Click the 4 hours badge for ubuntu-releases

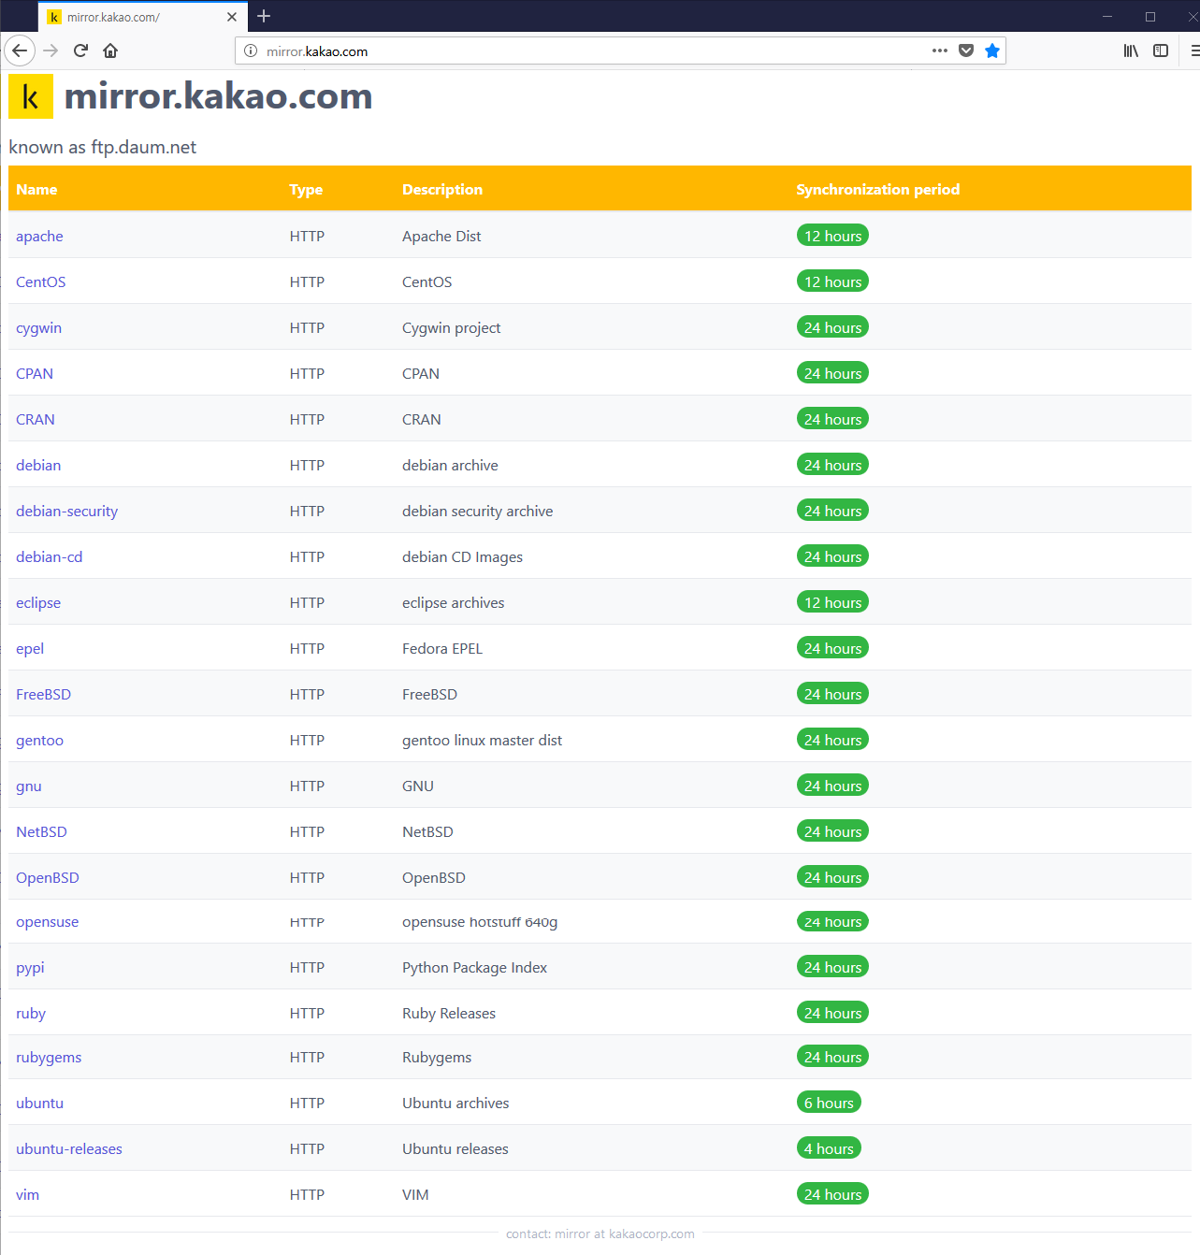[829, 1148]
